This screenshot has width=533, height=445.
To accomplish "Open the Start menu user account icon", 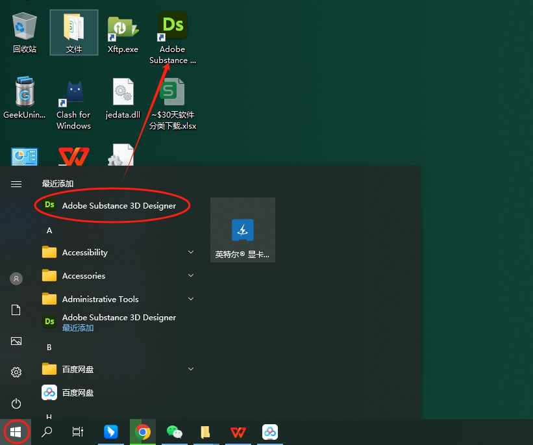I will click(16, 279).
